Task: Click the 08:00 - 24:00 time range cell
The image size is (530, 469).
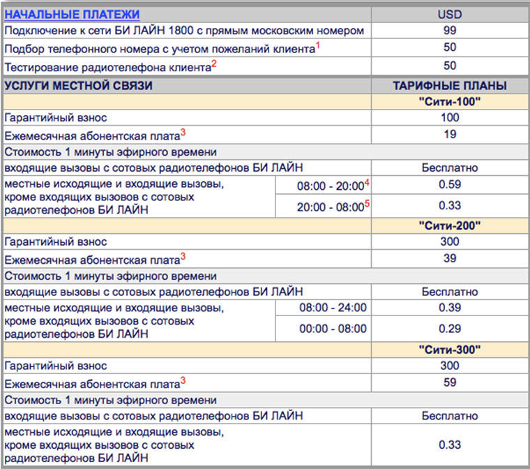Action: point(323,308)
